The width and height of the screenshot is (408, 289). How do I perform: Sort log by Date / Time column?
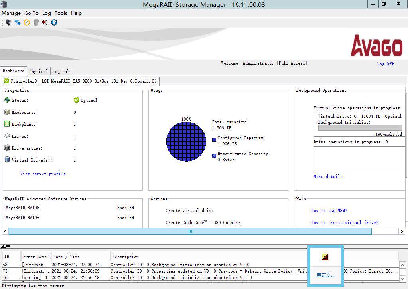tap(81, 257)
